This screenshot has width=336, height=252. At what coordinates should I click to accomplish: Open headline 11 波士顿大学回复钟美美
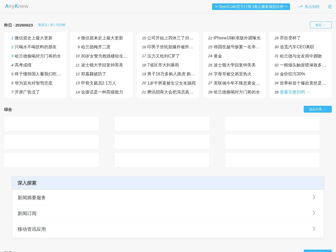tap(102, 65)
